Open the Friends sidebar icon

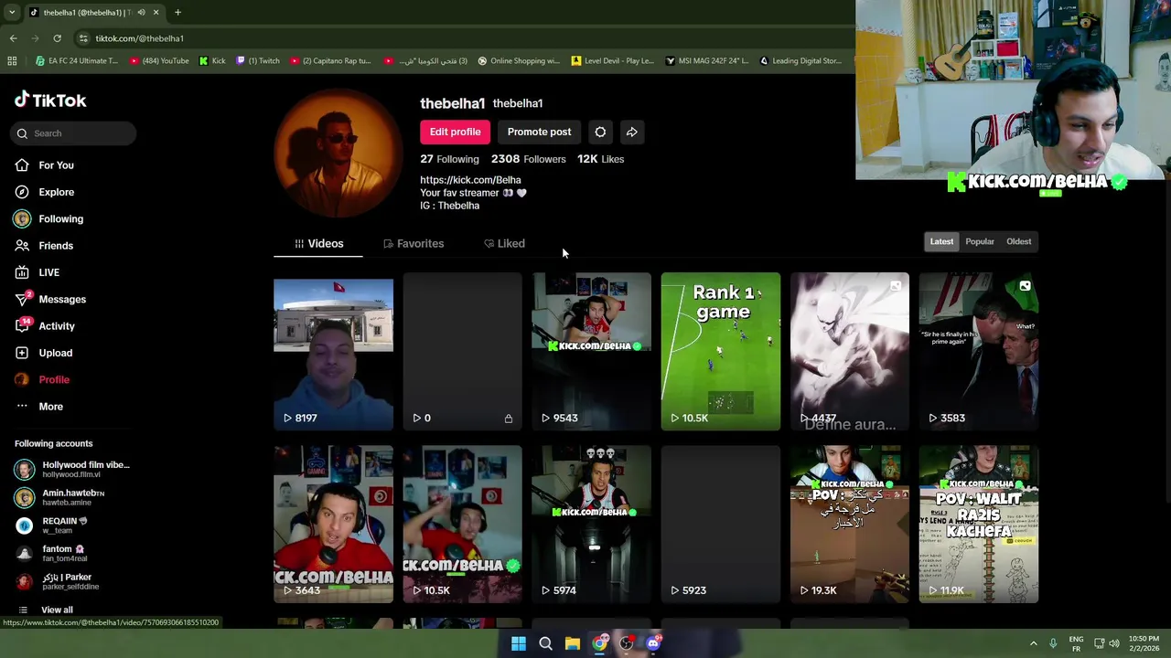(x=22, y=246)
